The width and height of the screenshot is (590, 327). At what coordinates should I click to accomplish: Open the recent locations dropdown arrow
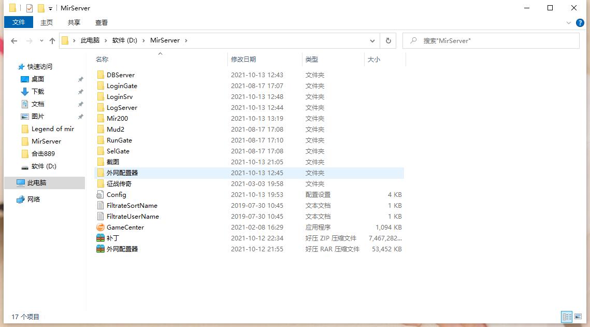(41, 40)
